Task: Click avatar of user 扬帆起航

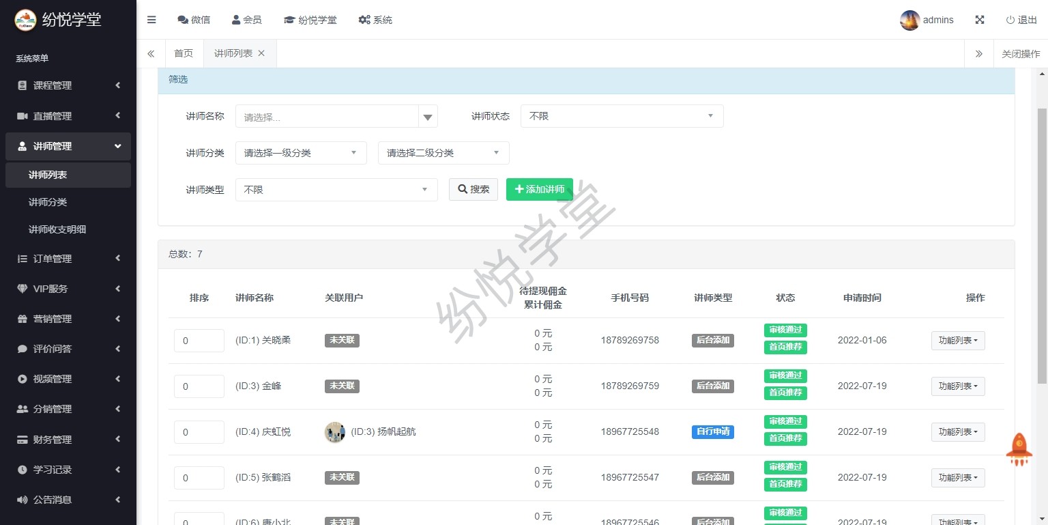Action: (x=335, y=432)
